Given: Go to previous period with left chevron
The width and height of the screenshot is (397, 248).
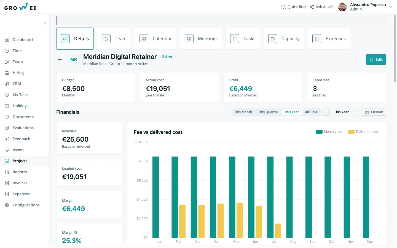Looking at the screenshot, I should coord(326,112).
